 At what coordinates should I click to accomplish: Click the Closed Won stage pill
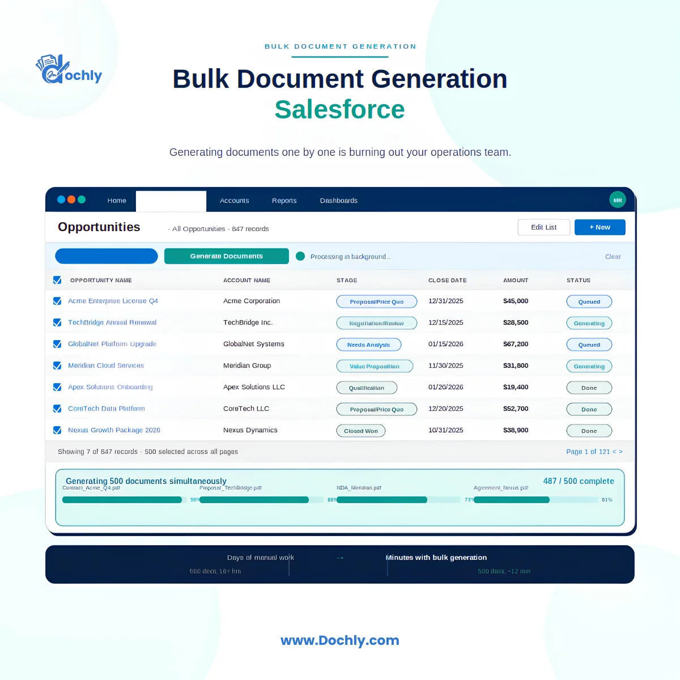361,431
